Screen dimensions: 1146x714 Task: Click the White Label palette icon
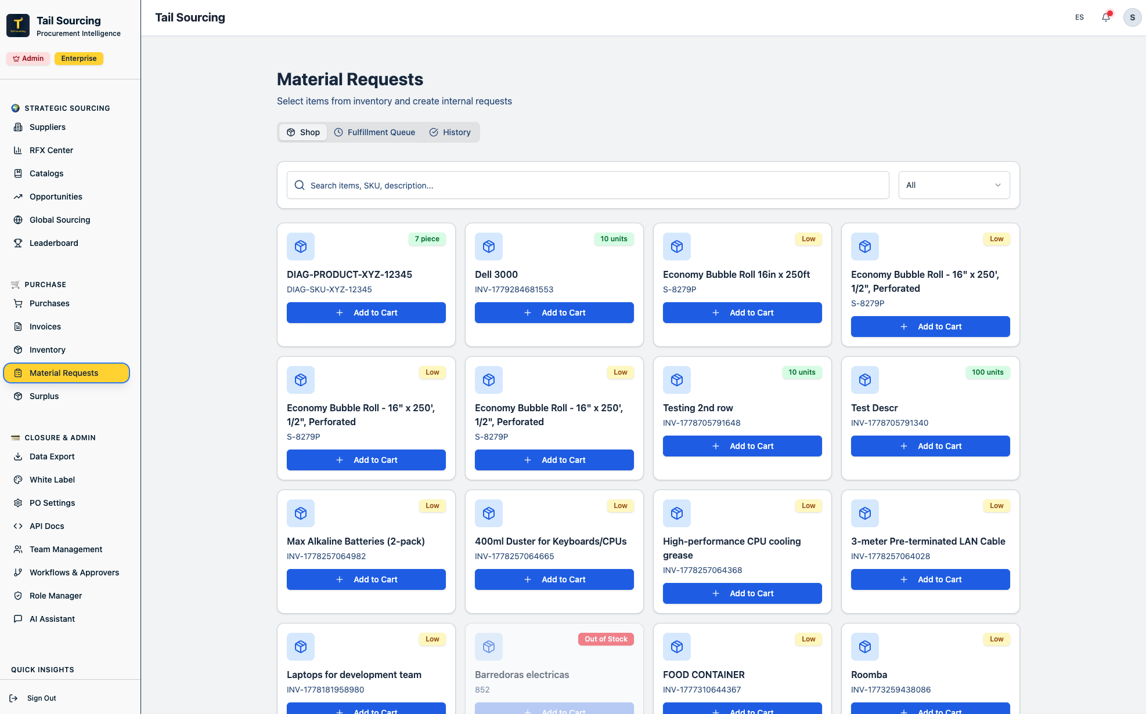click(x=18, y=480)
